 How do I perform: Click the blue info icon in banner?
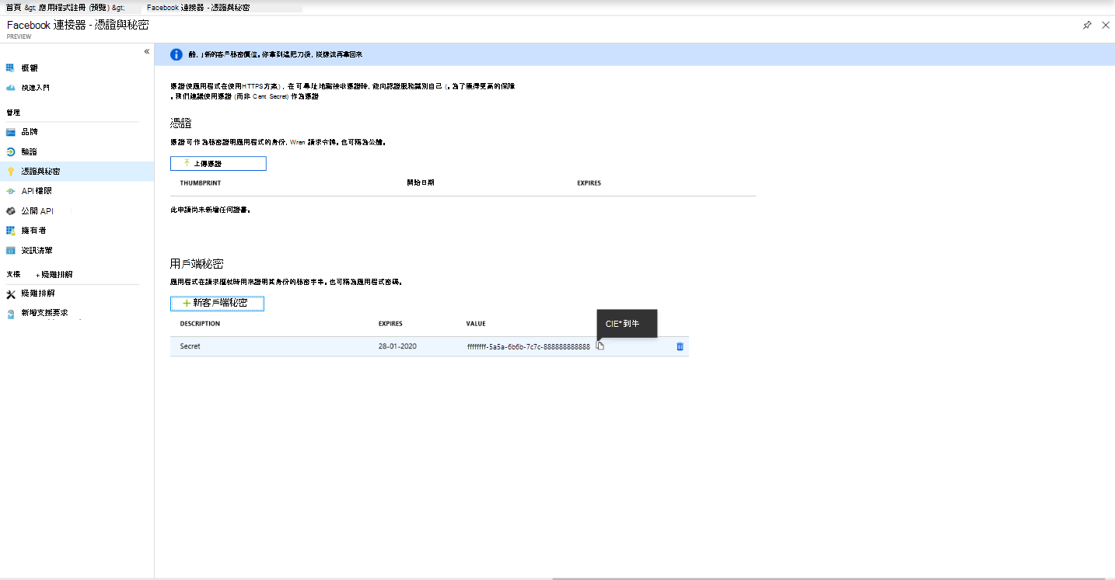[177, 54]
